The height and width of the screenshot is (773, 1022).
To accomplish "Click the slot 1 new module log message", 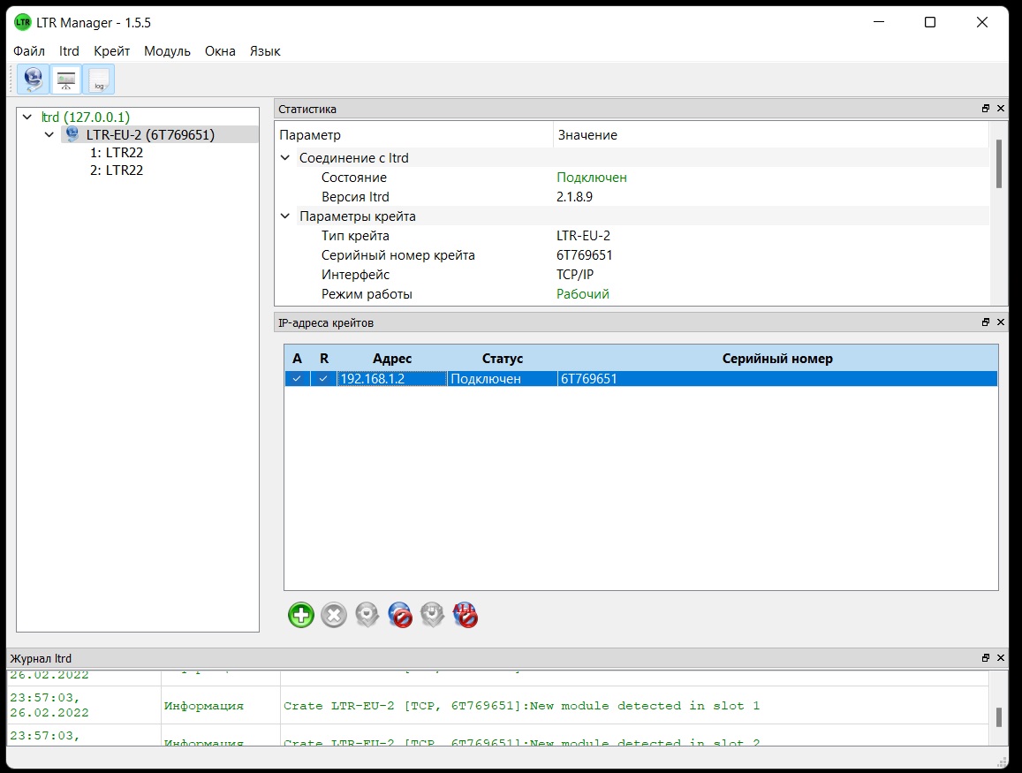I will [521, 706].
